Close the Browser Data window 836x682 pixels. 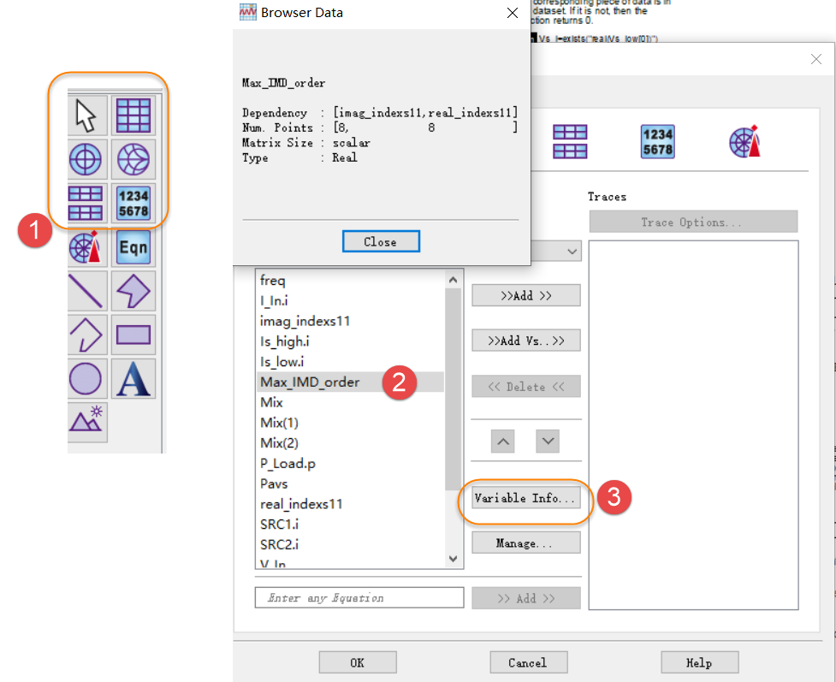[513, 13]
